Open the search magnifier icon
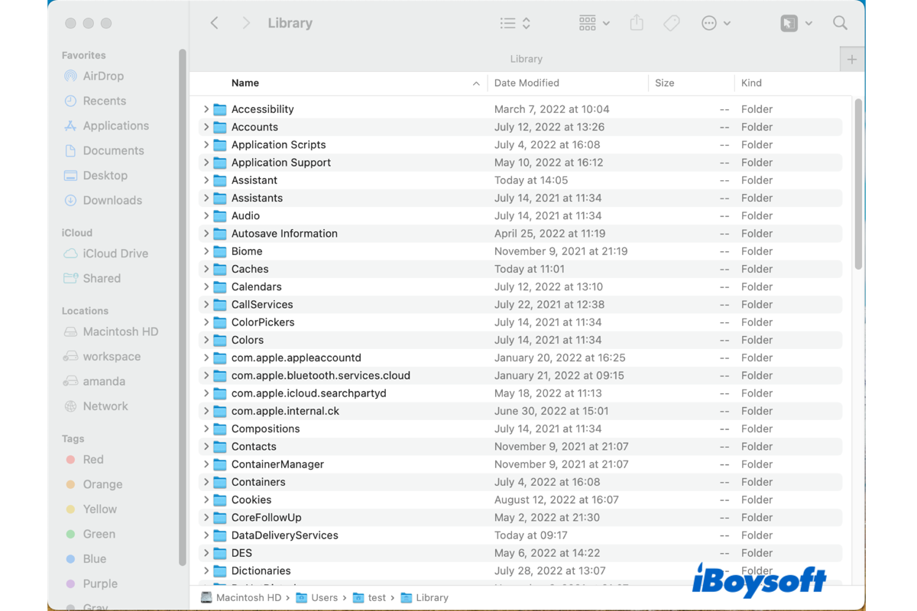The image size is (917, 611). [x=840, y=23]
